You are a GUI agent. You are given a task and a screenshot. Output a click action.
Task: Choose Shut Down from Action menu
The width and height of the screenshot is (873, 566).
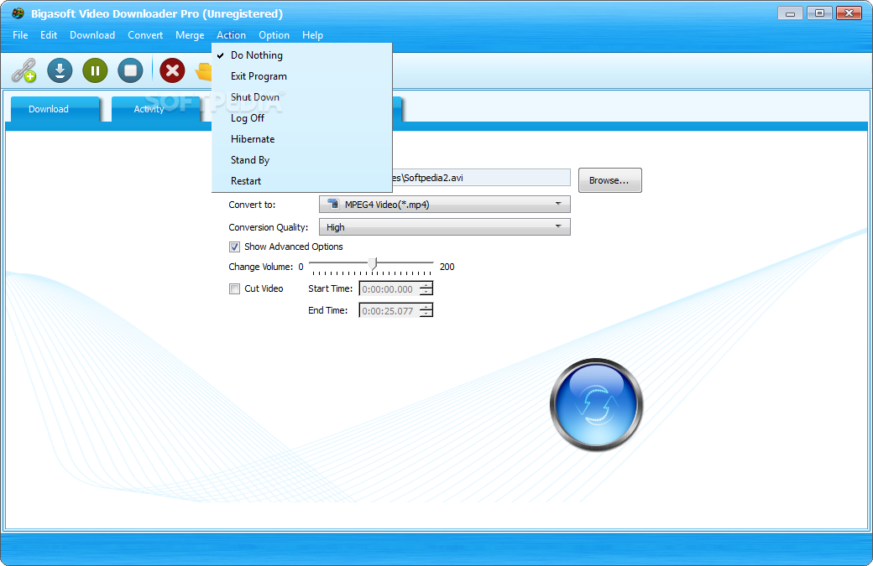pos(301,97)
